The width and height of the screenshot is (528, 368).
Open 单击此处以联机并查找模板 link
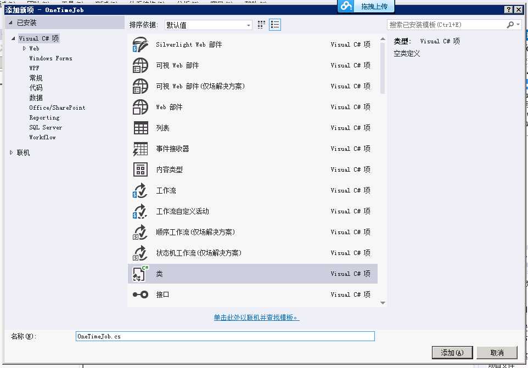[x=256, y=317]
